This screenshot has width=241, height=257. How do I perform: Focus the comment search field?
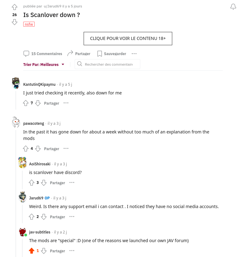108,64
